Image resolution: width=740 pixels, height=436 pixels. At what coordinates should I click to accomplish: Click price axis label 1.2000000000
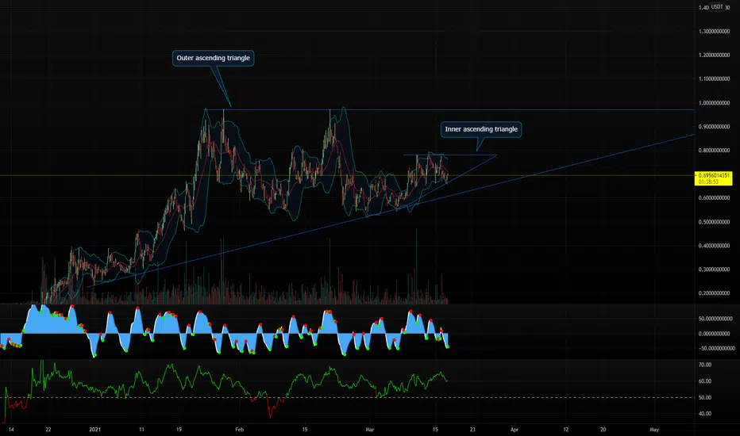(x=714, y=55)
